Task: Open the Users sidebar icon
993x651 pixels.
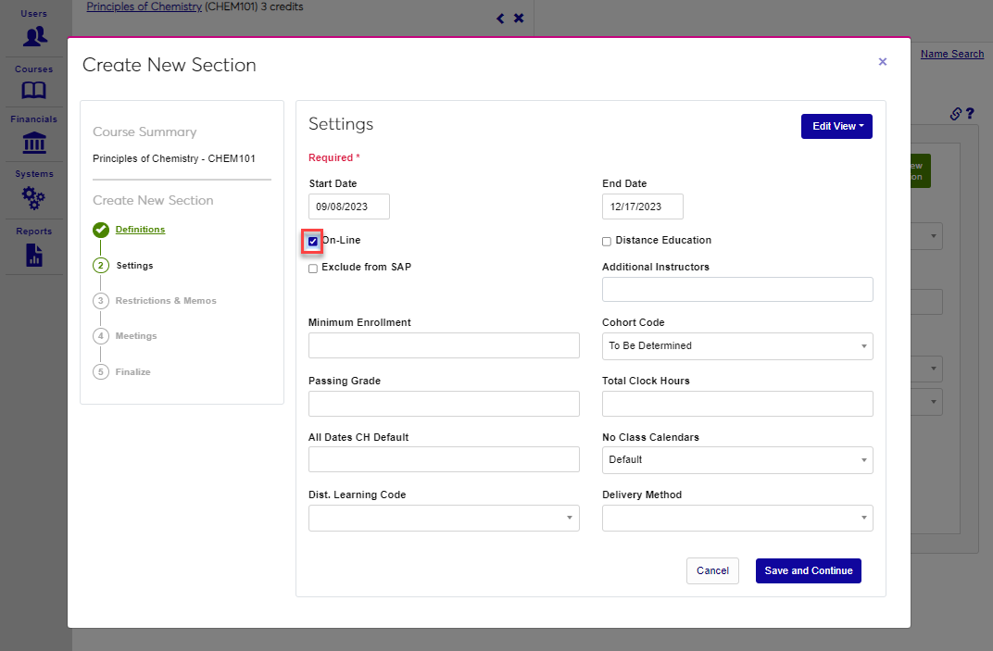Action: [34, 36]
